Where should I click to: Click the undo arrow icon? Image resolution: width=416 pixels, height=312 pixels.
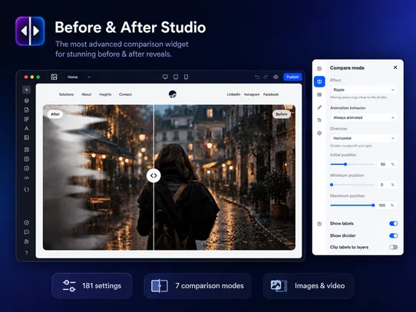(x=257, y=77)
